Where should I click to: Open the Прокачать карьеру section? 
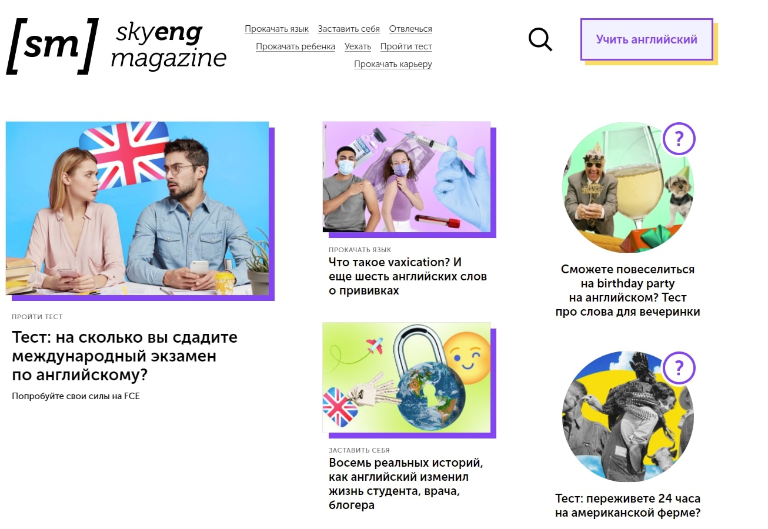(393, 64)
